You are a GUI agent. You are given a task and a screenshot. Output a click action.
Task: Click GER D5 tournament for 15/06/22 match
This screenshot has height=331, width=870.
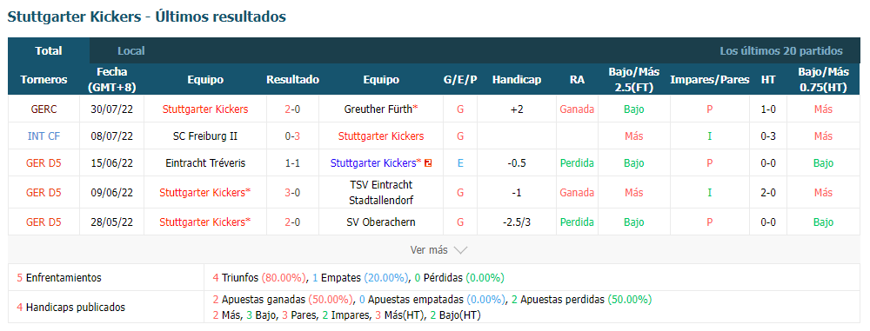click(x=43, y=163)
